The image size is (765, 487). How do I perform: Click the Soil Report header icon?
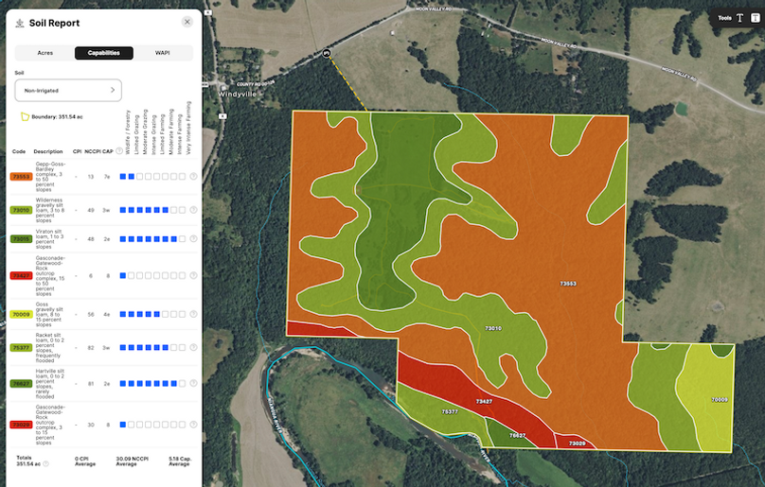click(20, 23)
